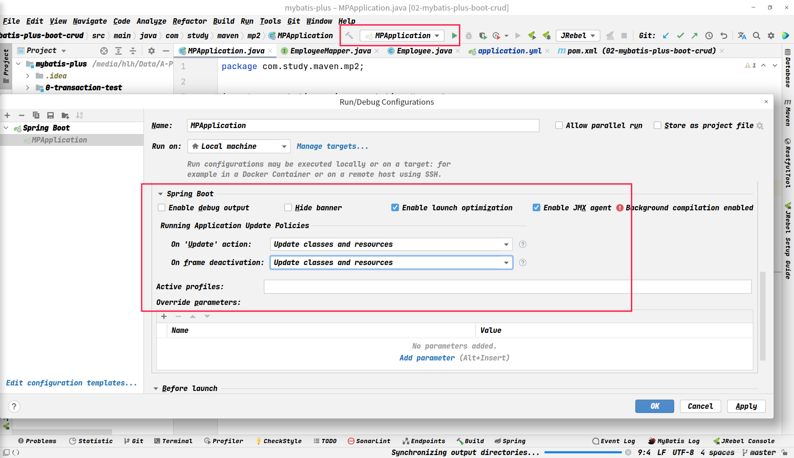
Task: Uncheck Enable launch optimization
Action: click(395, 207)
